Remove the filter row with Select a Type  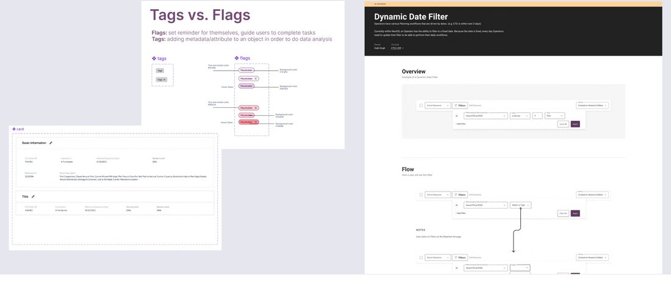click(x=457, y=205)
